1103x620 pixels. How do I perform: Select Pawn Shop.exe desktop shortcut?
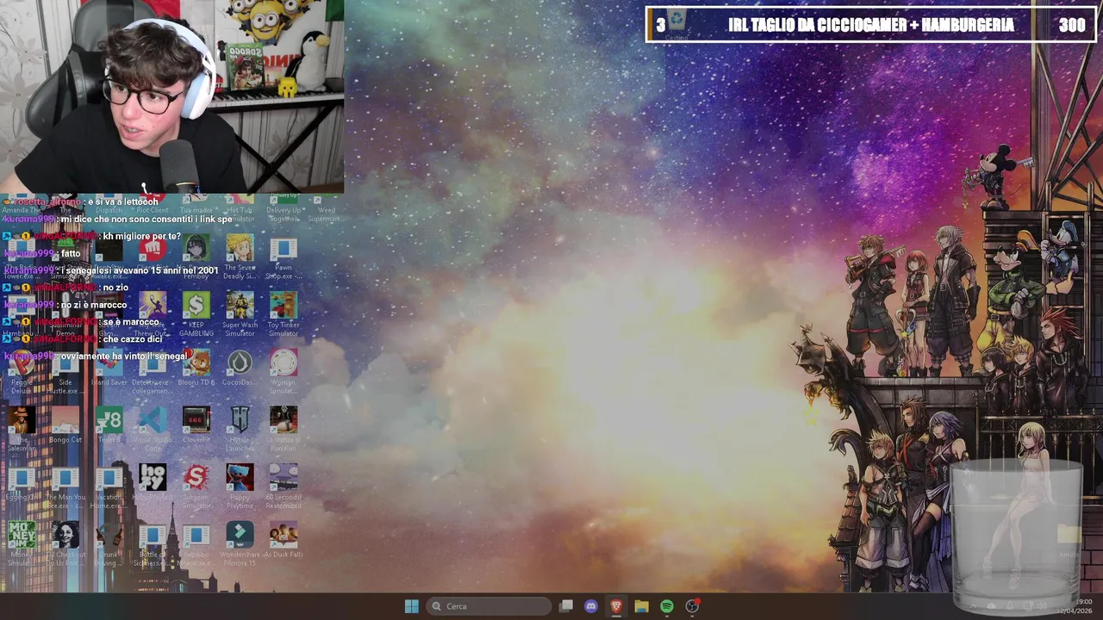pos(284,257)
